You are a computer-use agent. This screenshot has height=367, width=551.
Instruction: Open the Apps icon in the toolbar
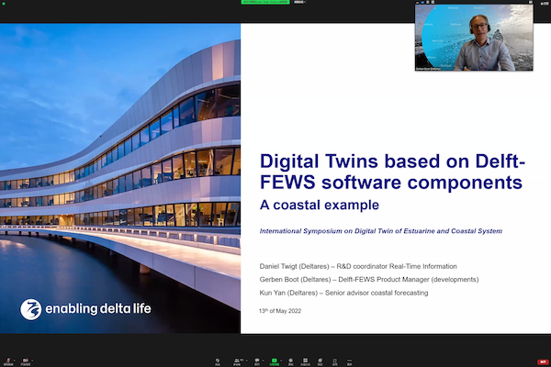335,360
